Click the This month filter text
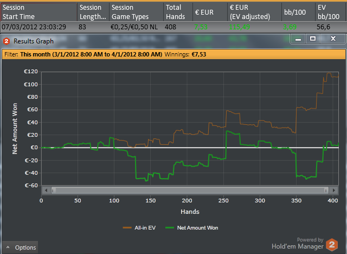347x254 pixels. click(91, 54)
